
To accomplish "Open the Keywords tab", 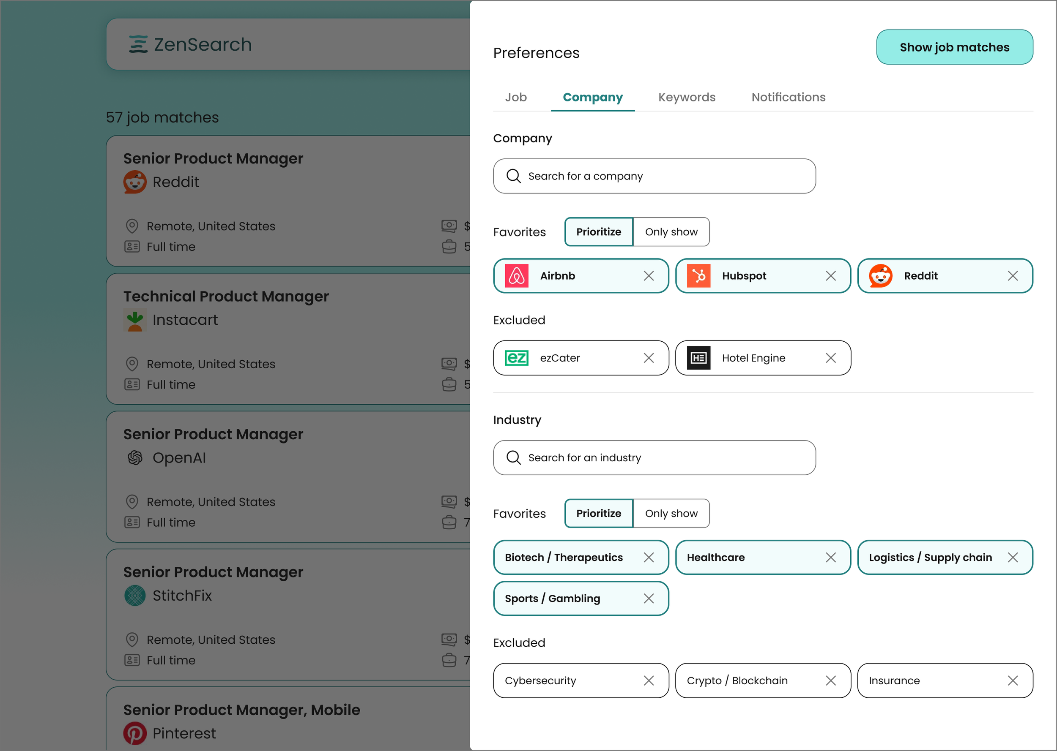I will [x=686, y=97].
